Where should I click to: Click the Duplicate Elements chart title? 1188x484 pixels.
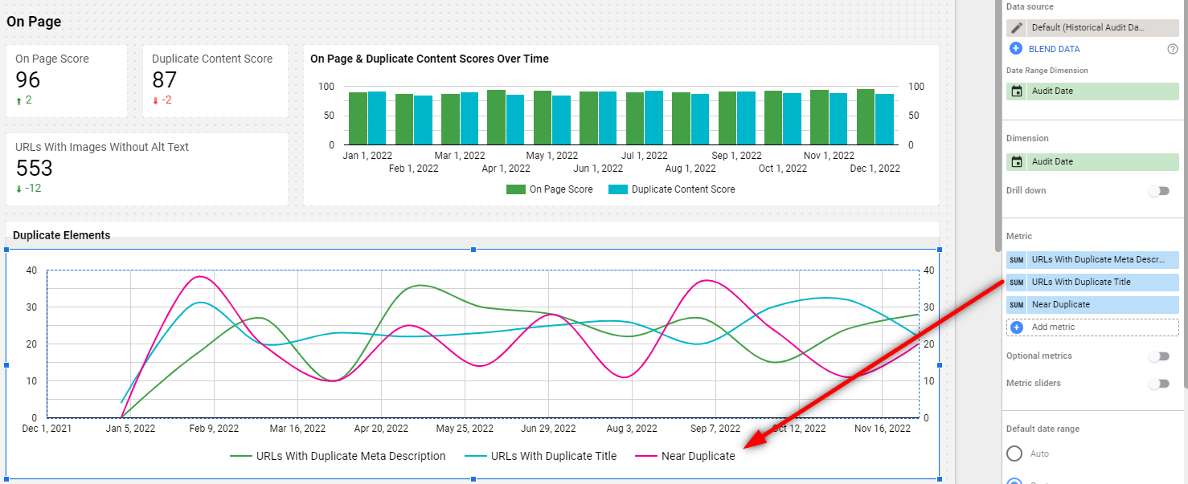(x=62, y=235)
